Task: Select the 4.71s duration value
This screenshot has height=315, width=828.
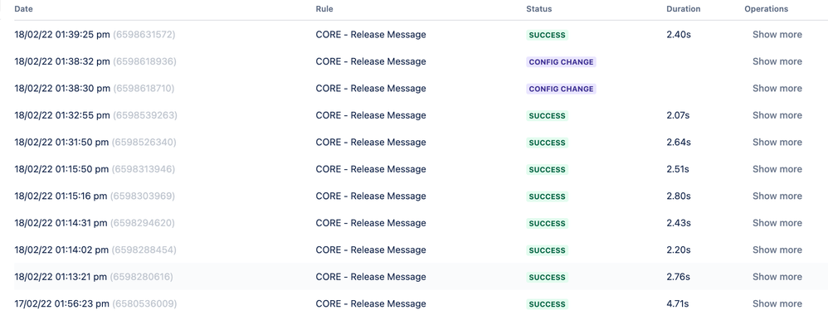Action: (x=678, y=304)
